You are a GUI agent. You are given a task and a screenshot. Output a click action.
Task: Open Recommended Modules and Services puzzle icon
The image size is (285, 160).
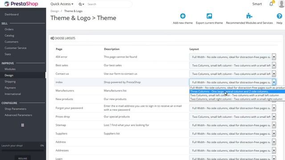click(x=249, y=16)
